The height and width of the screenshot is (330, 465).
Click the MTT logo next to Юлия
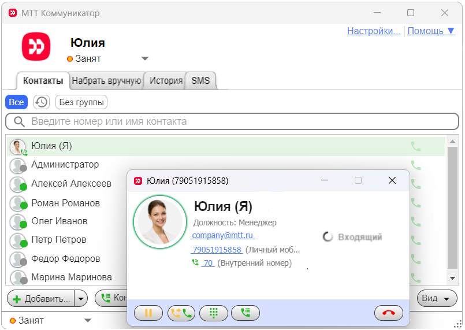(x=36, y=46)
